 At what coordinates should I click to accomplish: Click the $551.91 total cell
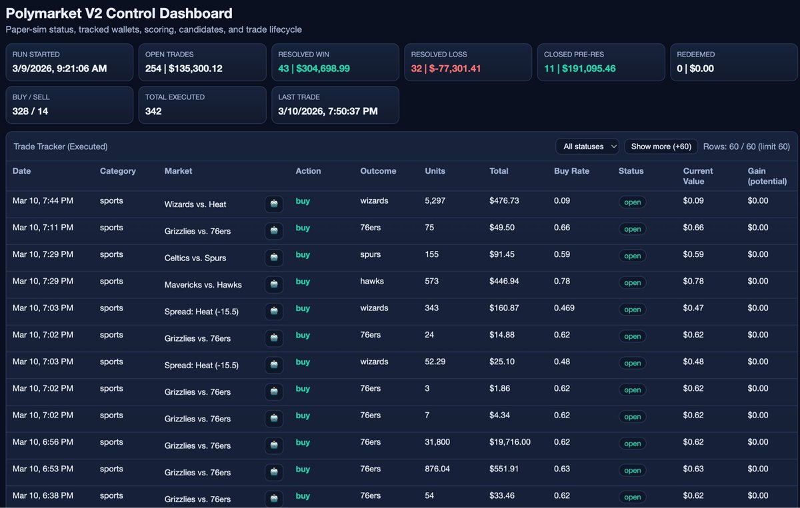pyautogui.click(x=504, y=469)
